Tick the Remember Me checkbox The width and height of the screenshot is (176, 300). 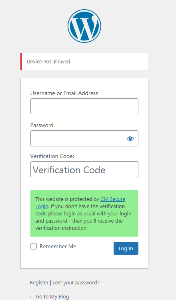(34, 246)
